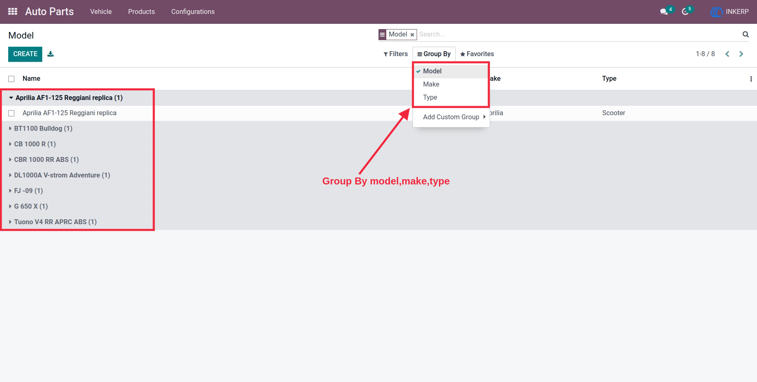Click the import records download icon
The height and width of the screenshot is (382, 757).
coord(50,54)
